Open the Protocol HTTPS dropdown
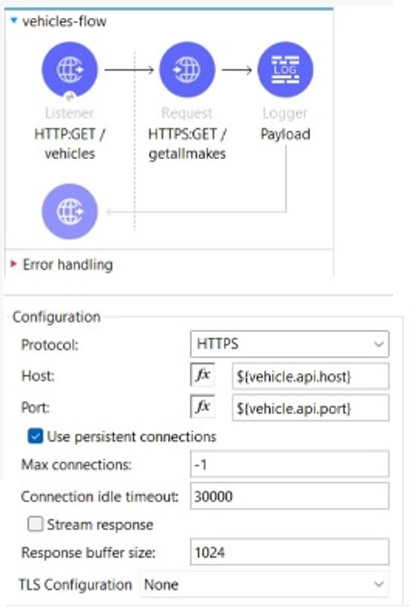Screen dimensions: 410x607 pyautogui.click(x=289, y=344)
